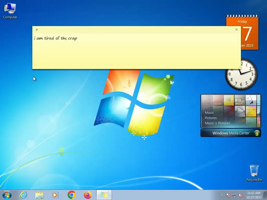Select Music + Pictures in gadget
267x200 pixels.
click(x=217, y=123)
